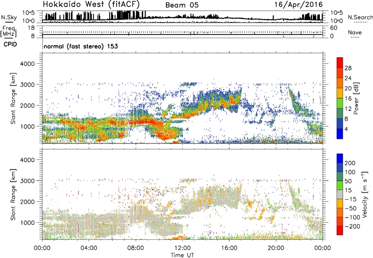Click the red bottom of the Velocity colorbar
373x258 pixels.
point(340,231)
